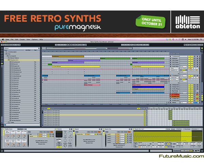This screenshot has width=204, height=163.
Task: Fold the 6 Dark Wick track triangle
Action: [171, 66]
